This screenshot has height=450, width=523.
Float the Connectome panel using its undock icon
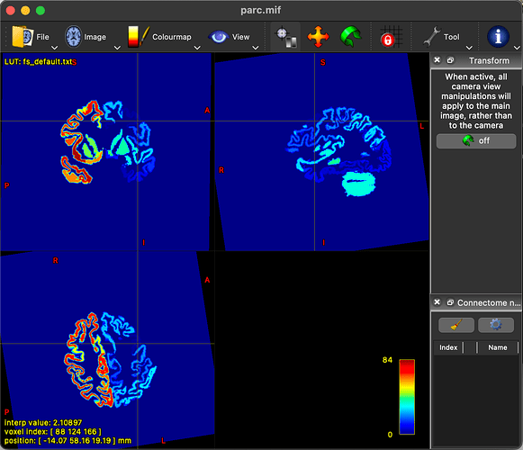click(450, 302)
